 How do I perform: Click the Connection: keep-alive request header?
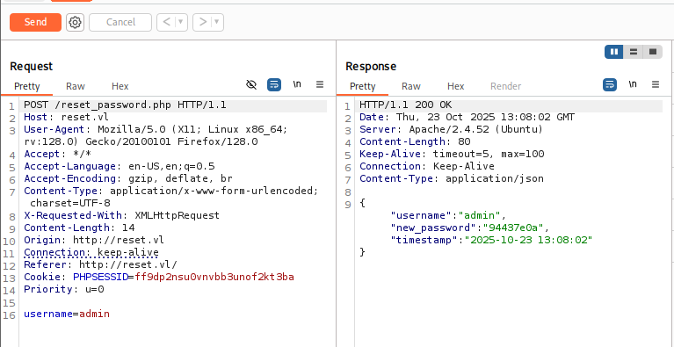91,252
